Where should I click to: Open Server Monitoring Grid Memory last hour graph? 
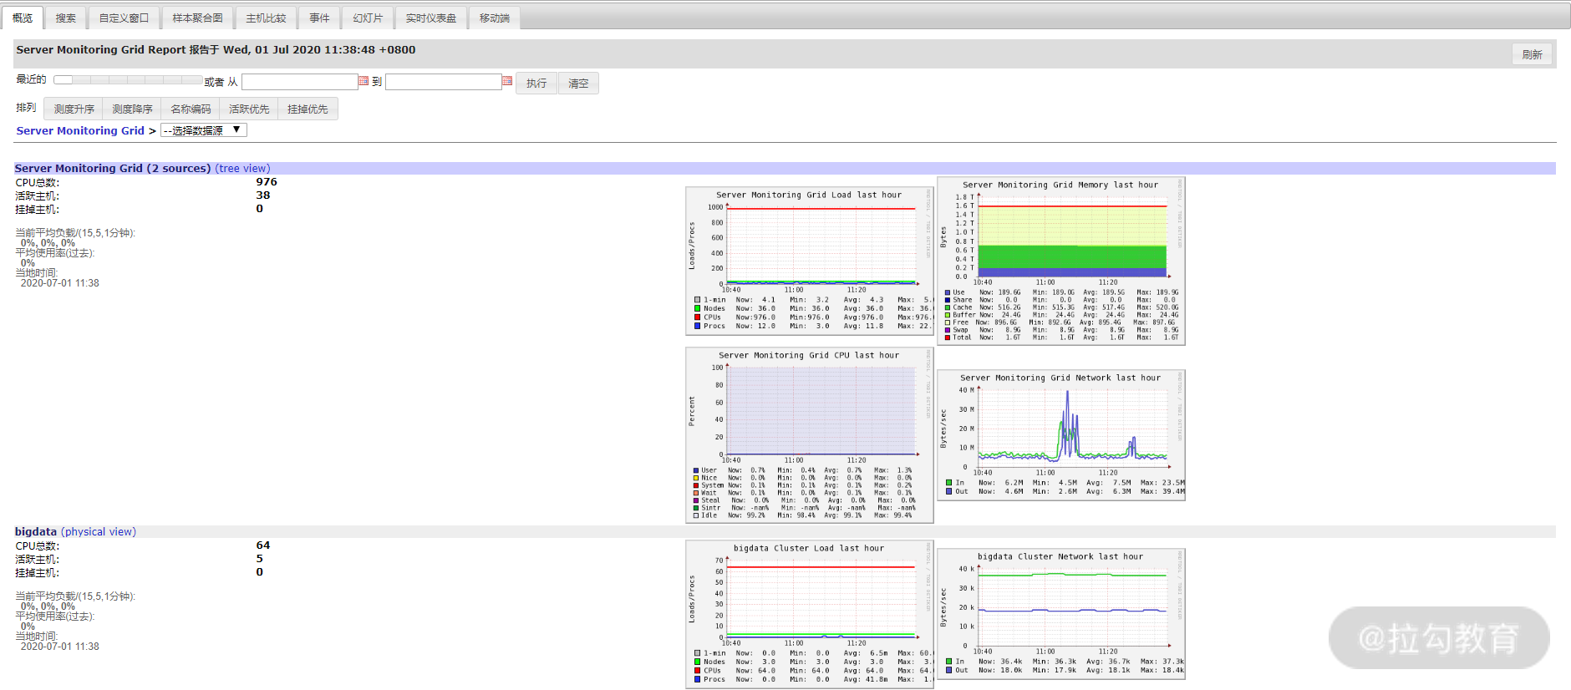pos(1061,261)
